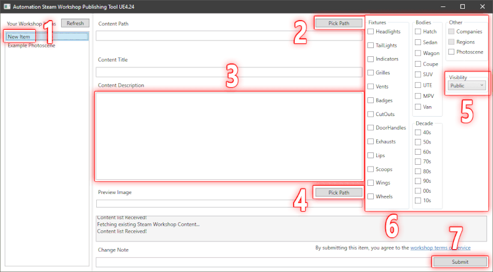The height and width of the screenshot is (272, 493).
Task: Enable the 50s decade checkbox
Action: [418, 142]
